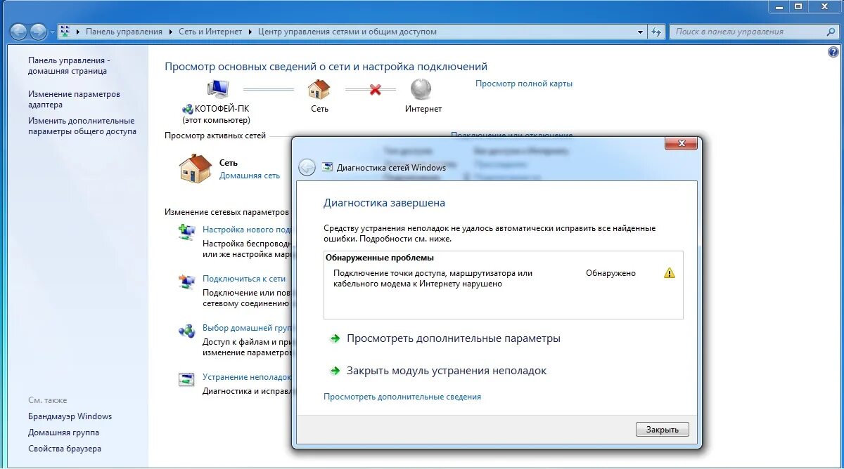Select the detected problem row about router connection

point(503,278)
